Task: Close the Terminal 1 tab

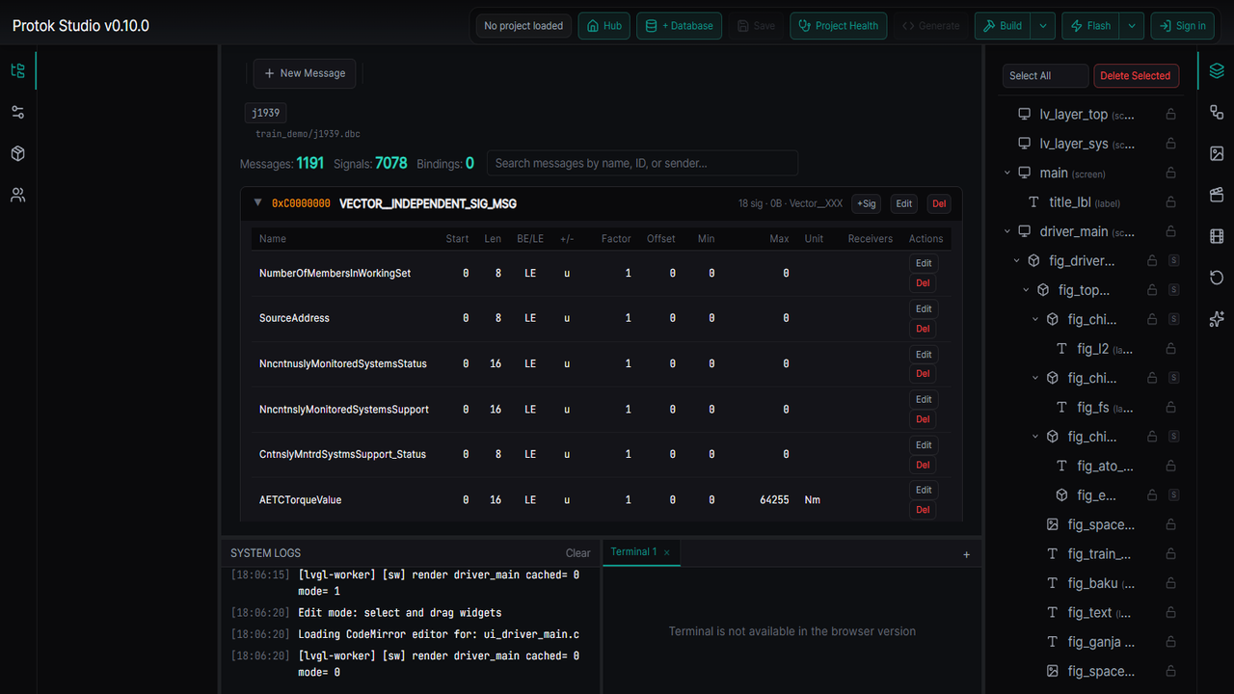Action: [x=666, y=552]
